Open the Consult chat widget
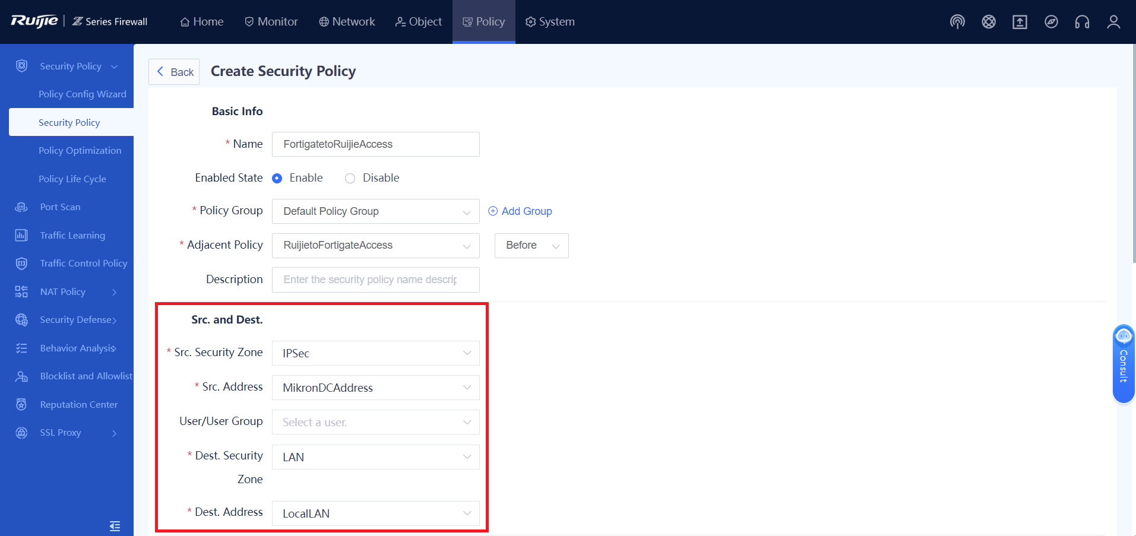 click(1124, 364)
